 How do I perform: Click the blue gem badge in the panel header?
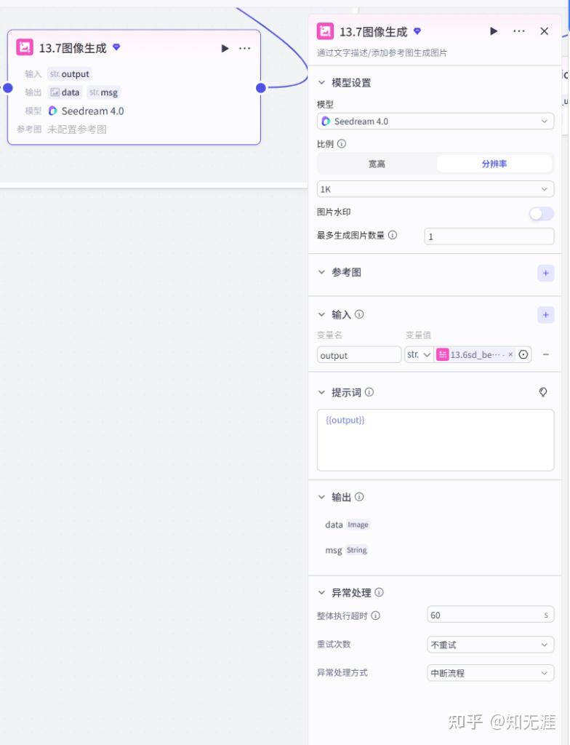coord(417,31)
